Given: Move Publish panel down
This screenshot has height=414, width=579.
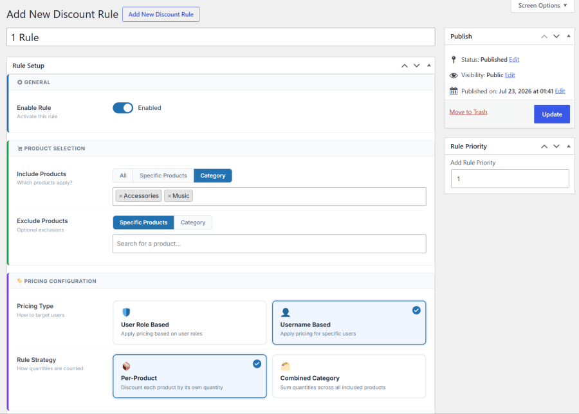Looking at the screenshot, I should pyautogui.click(x=556, y=36).
